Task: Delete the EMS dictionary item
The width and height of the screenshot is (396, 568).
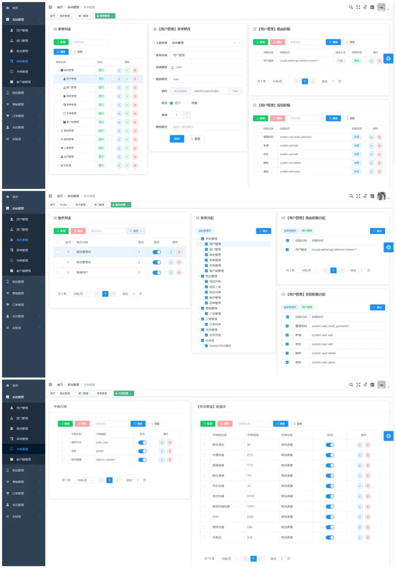Action: click(368, 517)
